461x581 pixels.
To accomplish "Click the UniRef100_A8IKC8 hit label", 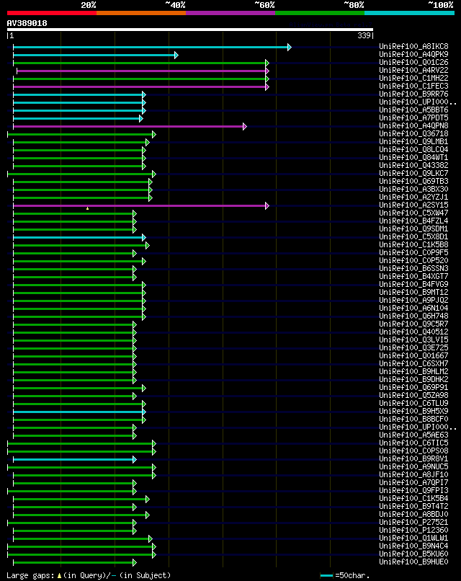I will click(413, 47).
